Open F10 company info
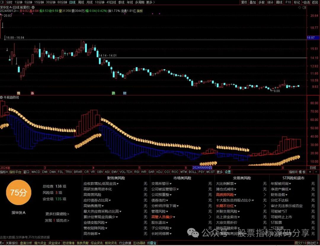Screen dimensions: 320x246 point(288,2)
